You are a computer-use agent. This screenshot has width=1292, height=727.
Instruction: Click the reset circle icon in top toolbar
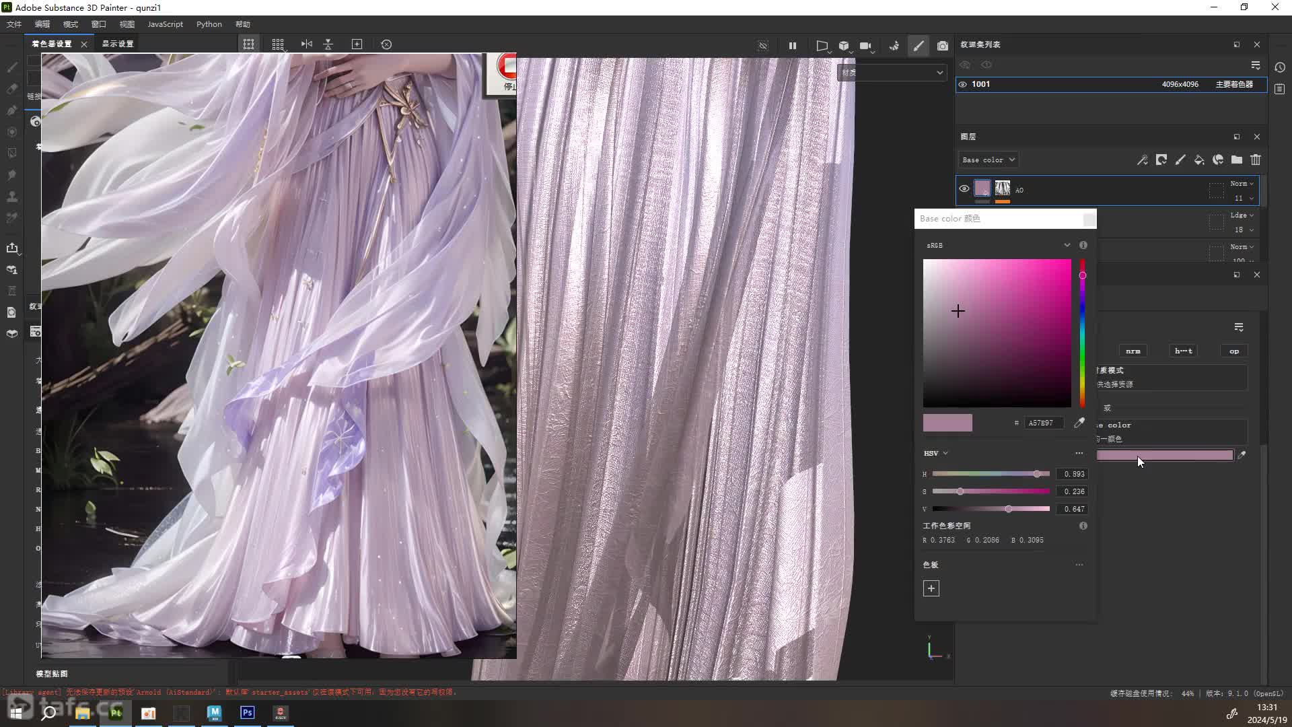coord(386,44)
